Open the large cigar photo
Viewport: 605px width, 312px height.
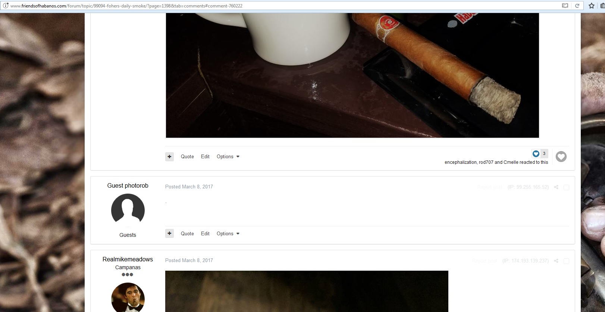[352, 75]
